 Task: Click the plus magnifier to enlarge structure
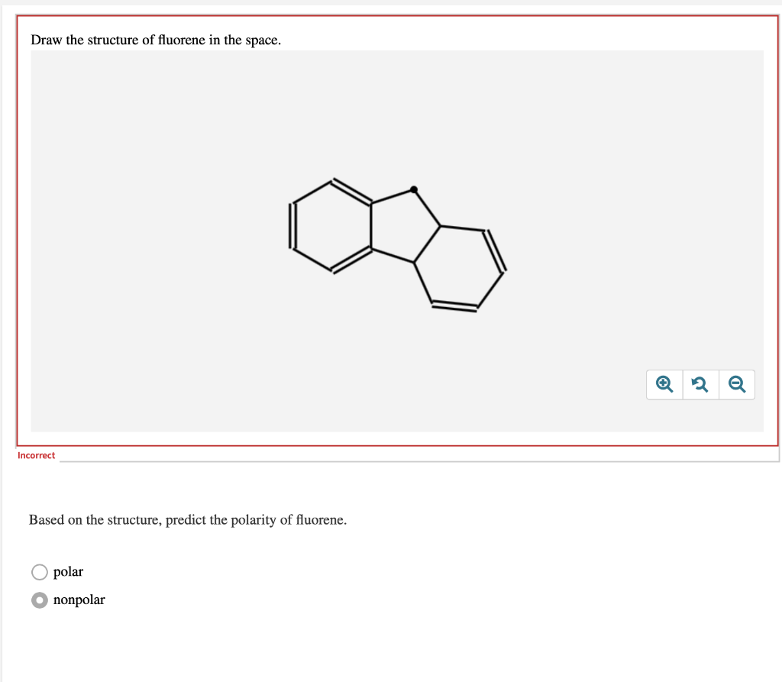(x=663, y=384)
